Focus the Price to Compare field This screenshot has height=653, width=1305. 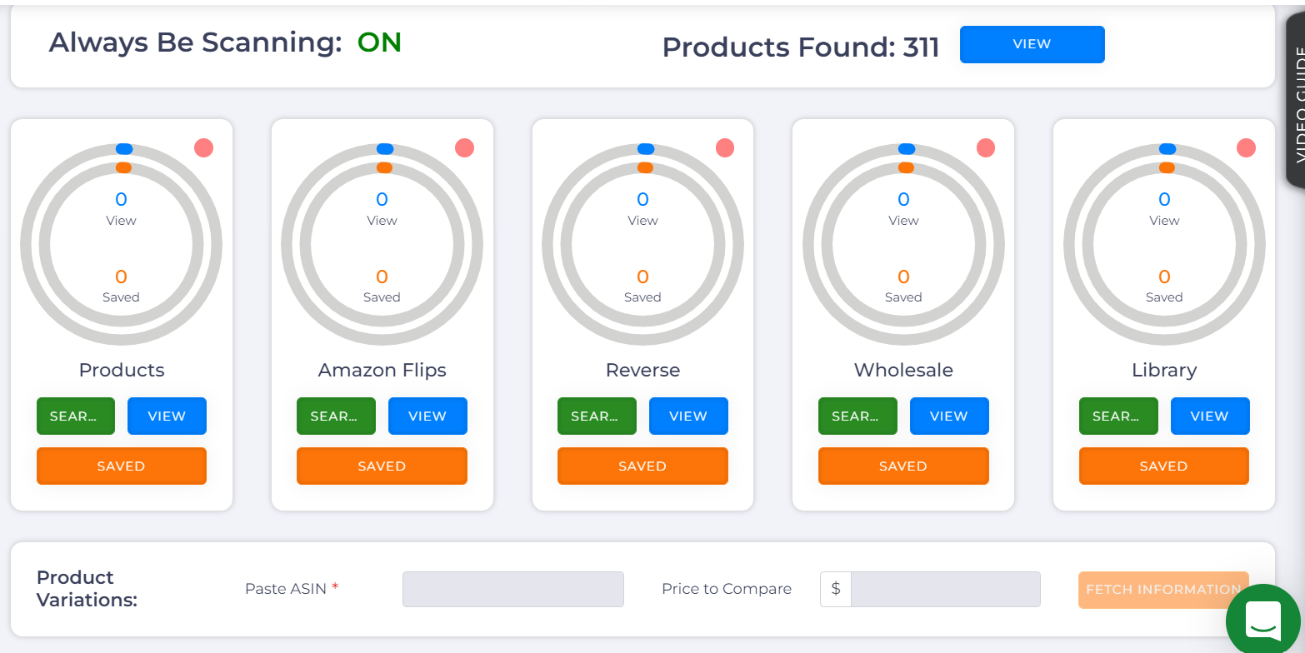point(945,589)
